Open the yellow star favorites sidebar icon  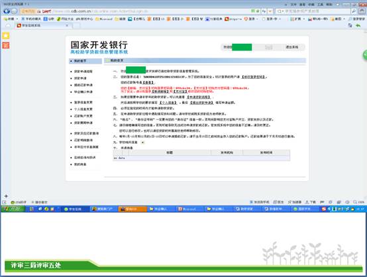pyautogui.click(x=6, y=36)
